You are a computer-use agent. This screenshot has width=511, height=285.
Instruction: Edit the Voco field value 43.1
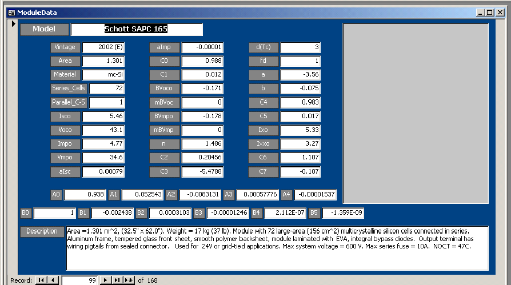(103, 130)
